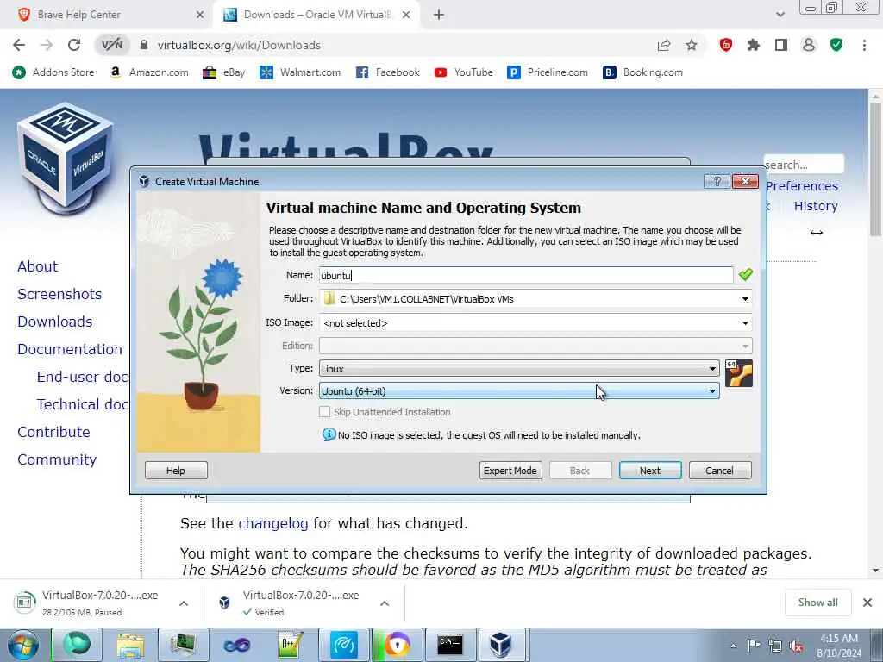Image resolution: width=883 pixels, height=662 pixels.
Task: Click the VirtualBox cube icon in dialog title
Action: [x=144, y=181]
